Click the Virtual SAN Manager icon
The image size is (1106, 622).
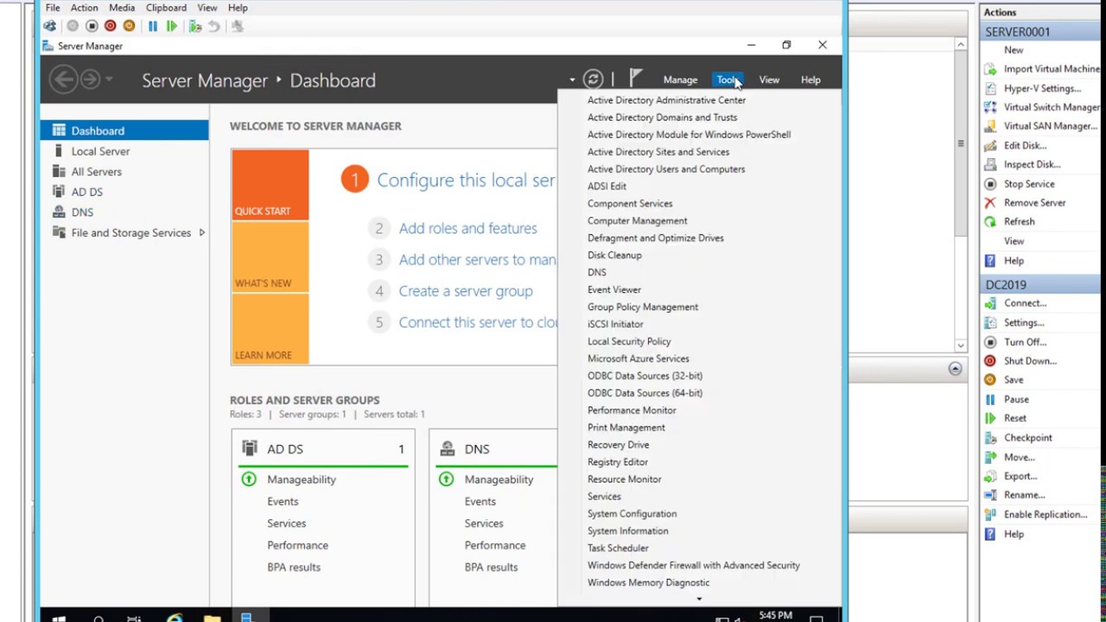coord(990,126)
